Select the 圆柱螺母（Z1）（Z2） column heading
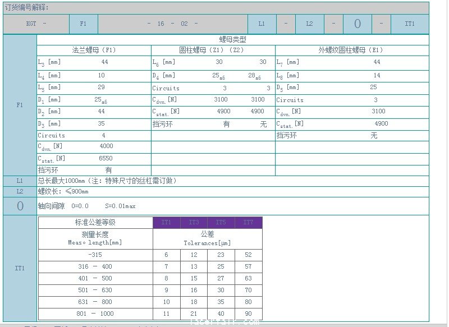Viewport: 449px width, 327px height. pos(213,50)
